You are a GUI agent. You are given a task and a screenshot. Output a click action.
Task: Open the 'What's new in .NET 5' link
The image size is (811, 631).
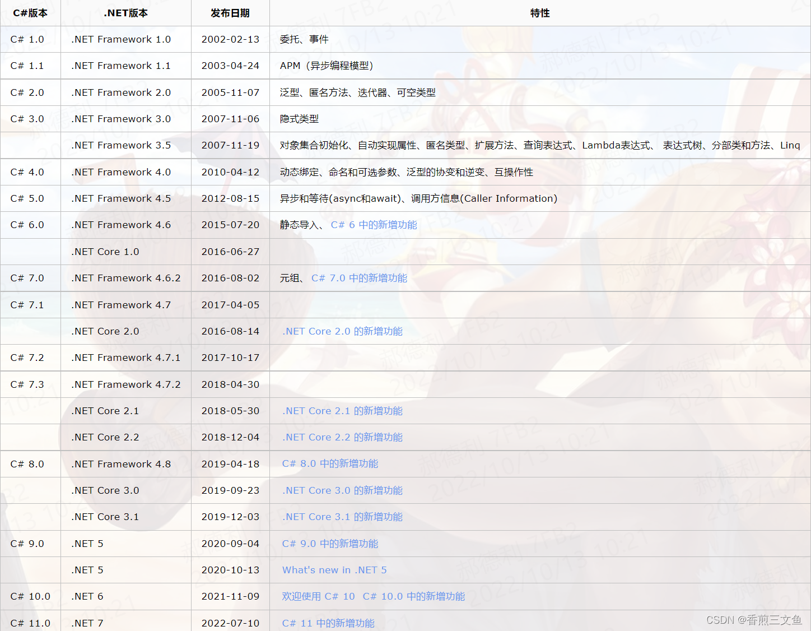pos(334,570)
